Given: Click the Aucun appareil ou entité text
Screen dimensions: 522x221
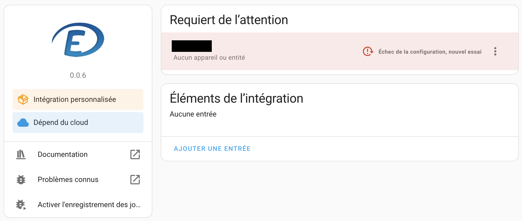Looking at the screenshot, I should click(209, 58).
